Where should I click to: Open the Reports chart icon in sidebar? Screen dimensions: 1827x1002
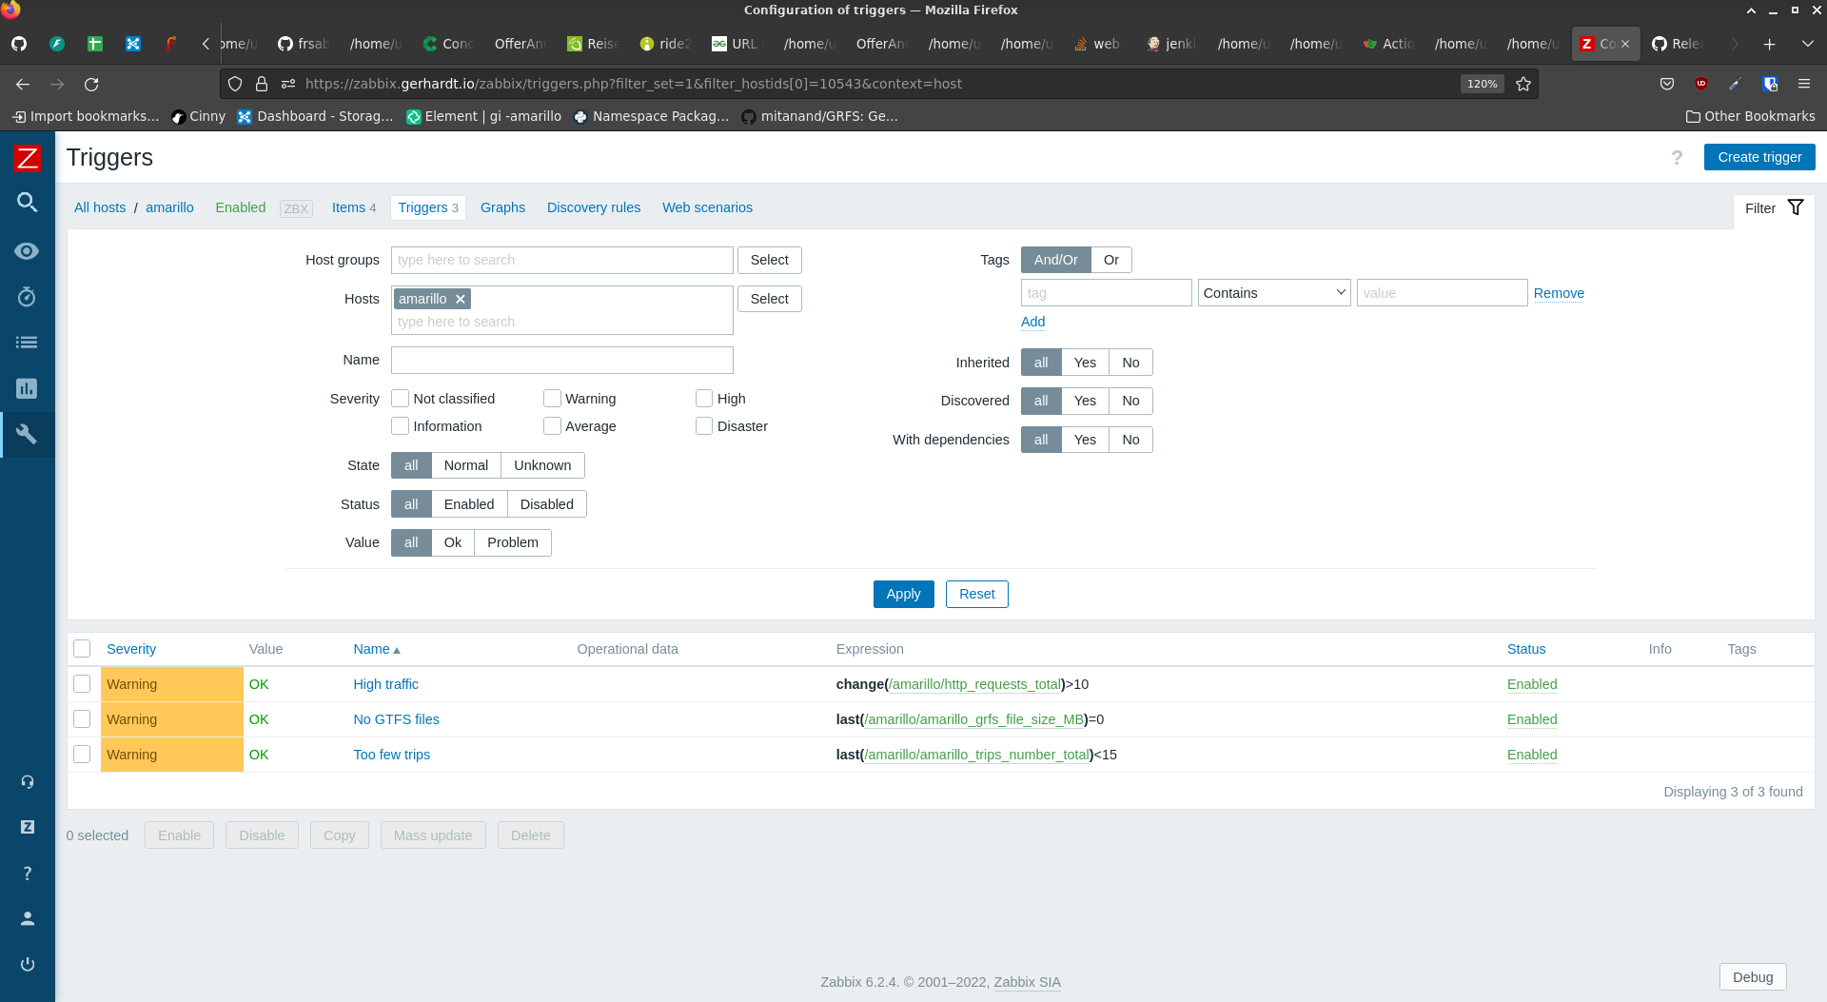(27, 388)
